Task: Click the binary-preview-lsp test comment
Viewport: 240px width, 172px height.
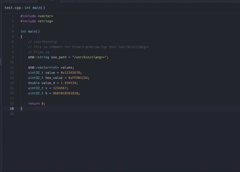Action: 88,47
